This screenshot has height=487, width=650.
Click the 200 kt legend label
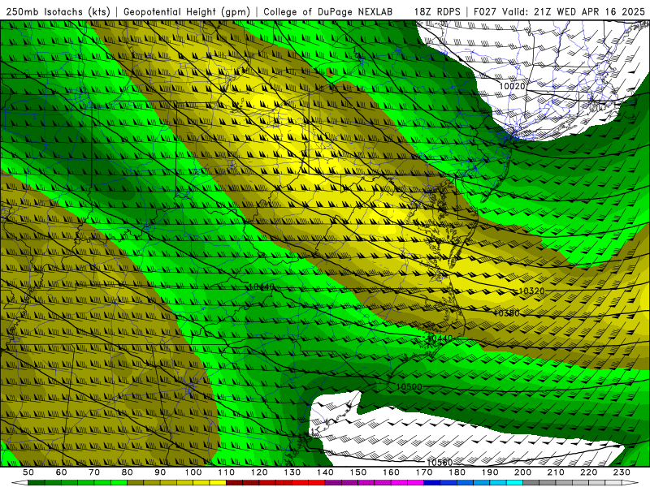522,472
